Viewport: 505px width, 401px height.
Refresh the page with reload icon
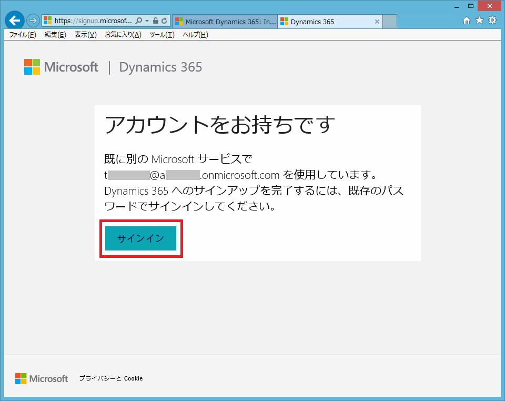164,21
